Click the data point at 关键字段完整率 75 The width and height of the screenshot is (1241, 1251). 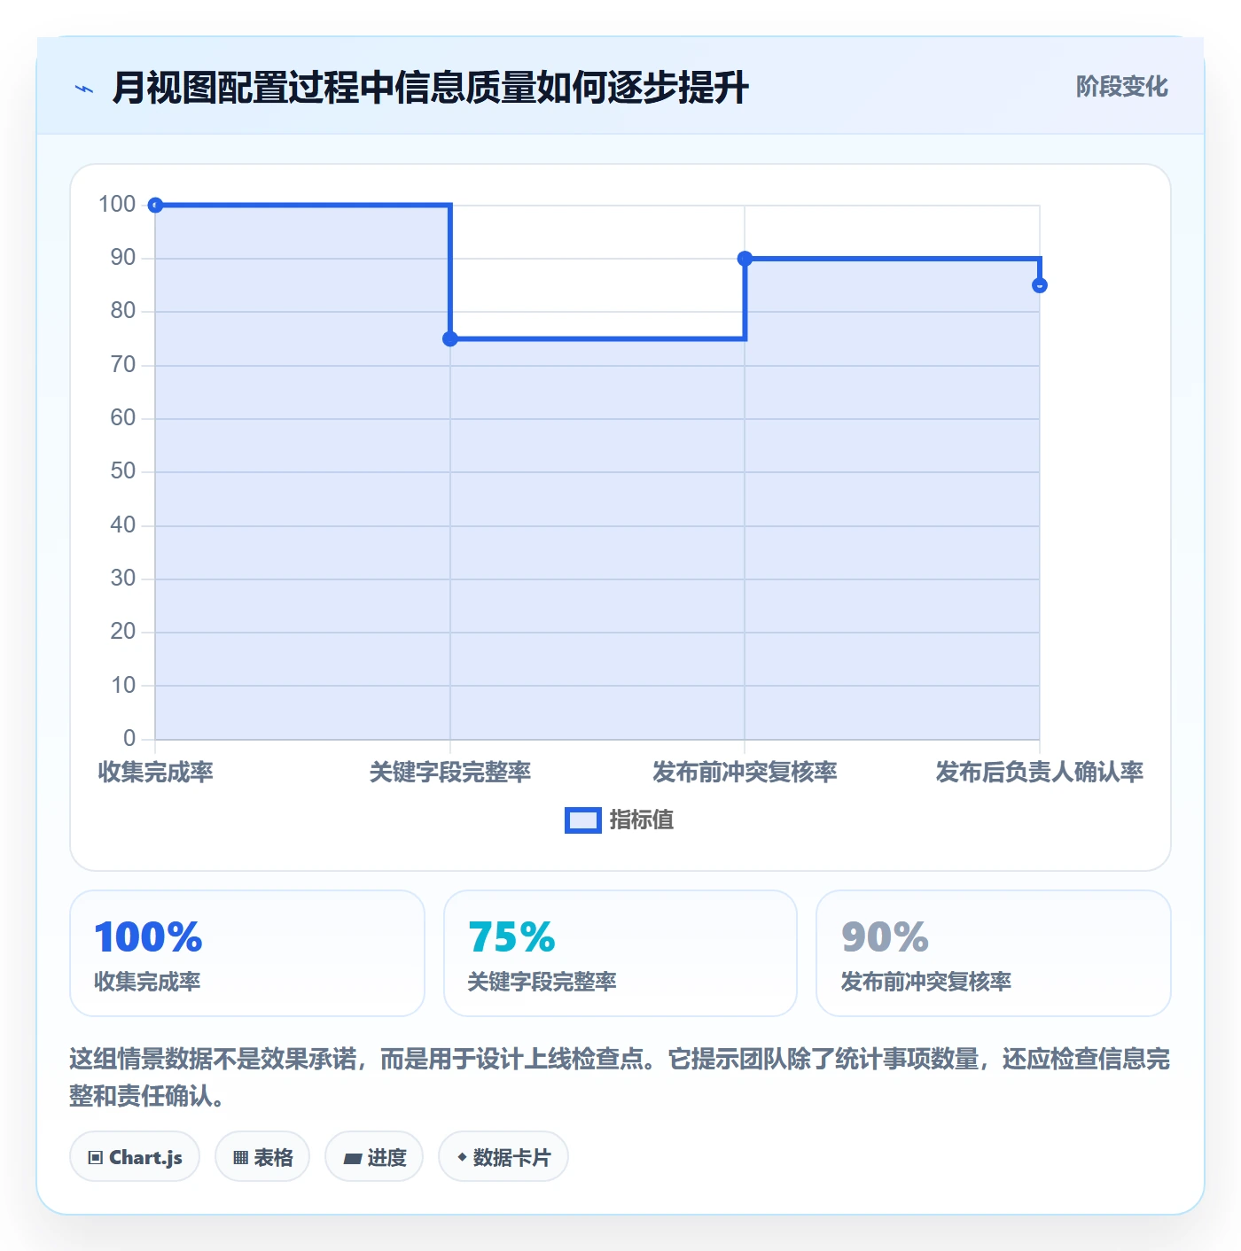(450, 338)
